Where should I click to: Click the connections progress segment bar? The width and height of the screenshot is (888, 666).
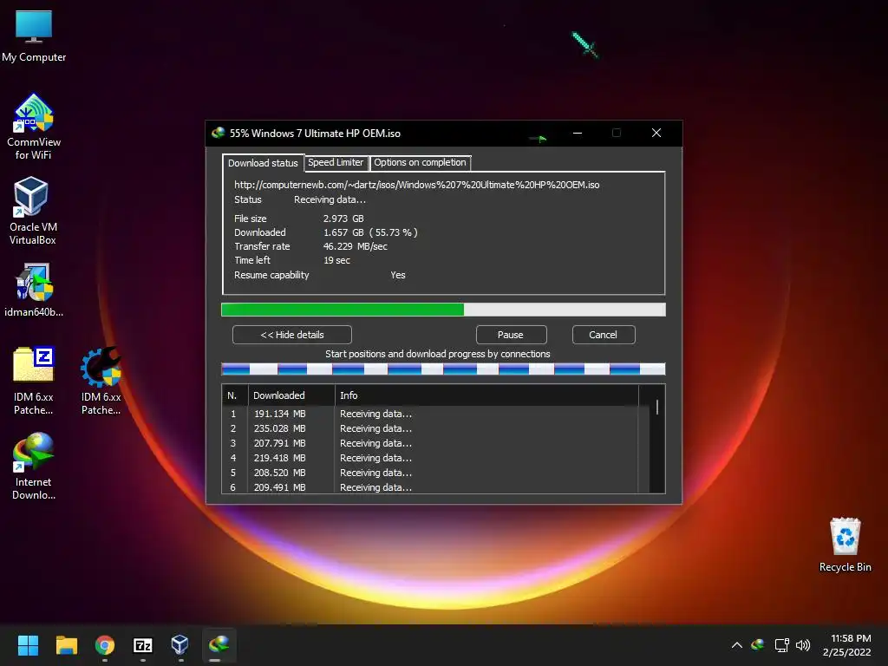443,369
